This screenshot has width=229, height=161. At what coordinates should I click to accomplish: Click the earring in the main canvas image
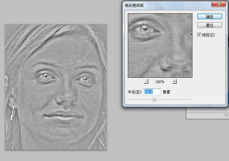pos(13,112)
